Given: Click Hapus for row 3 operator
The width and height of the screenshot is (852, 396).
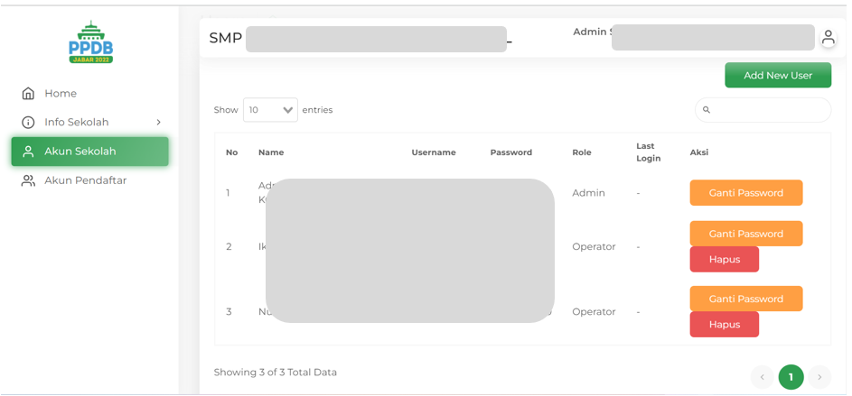Looking at the screenshot, I should [x=724, y=325].
